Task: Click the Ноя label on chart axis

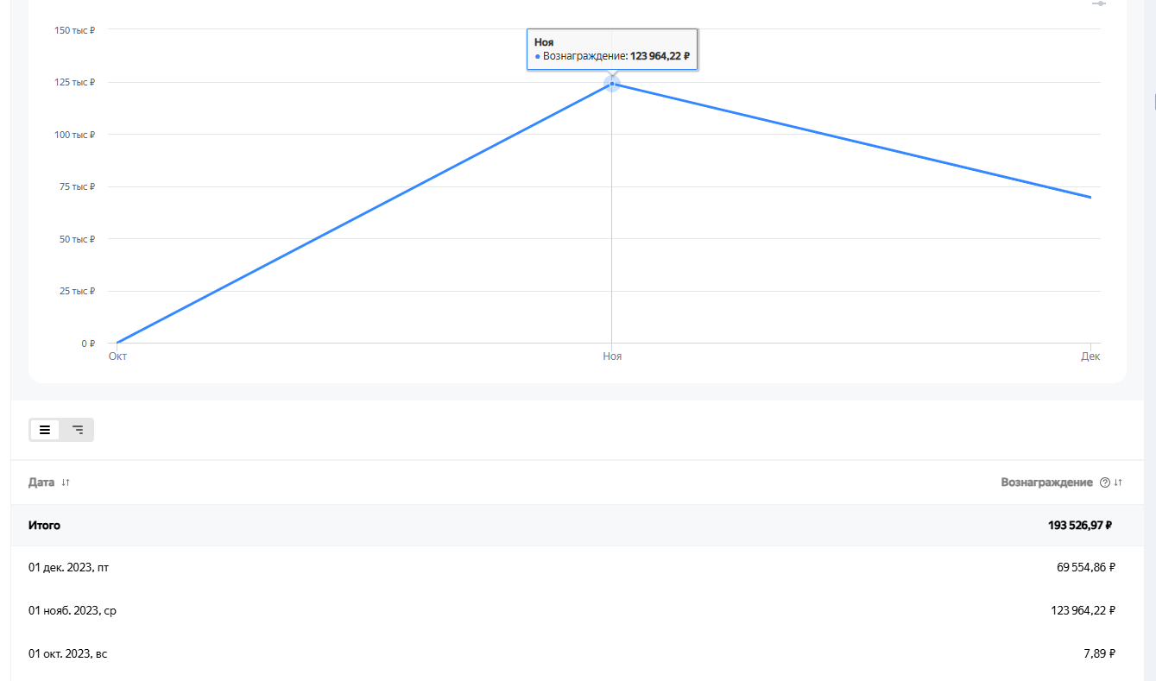Action: click(612, 356)
